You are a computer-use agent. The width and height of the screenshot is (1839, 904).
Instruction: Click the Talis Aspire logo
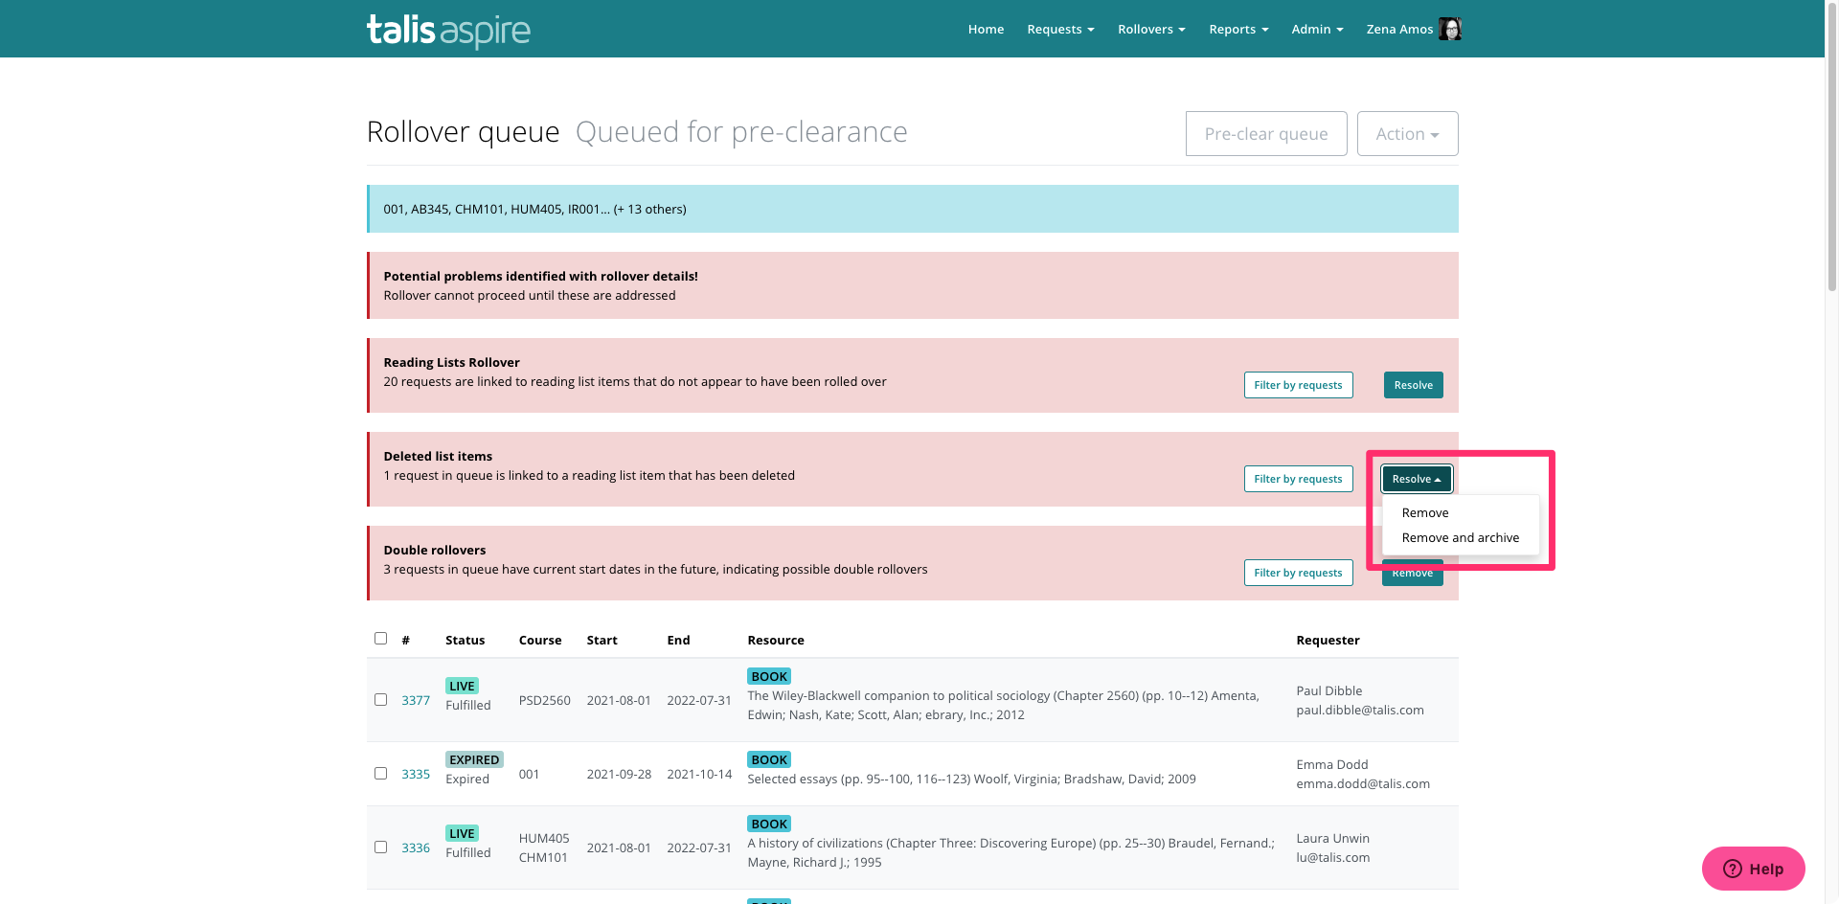tap(448, 30)
